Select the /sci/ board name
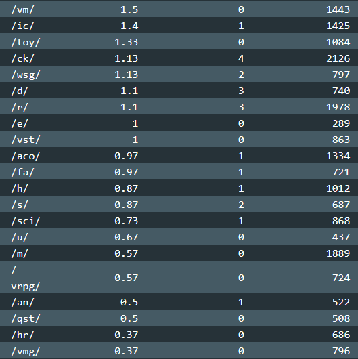 pyautogui.click(x=26, y=221)
